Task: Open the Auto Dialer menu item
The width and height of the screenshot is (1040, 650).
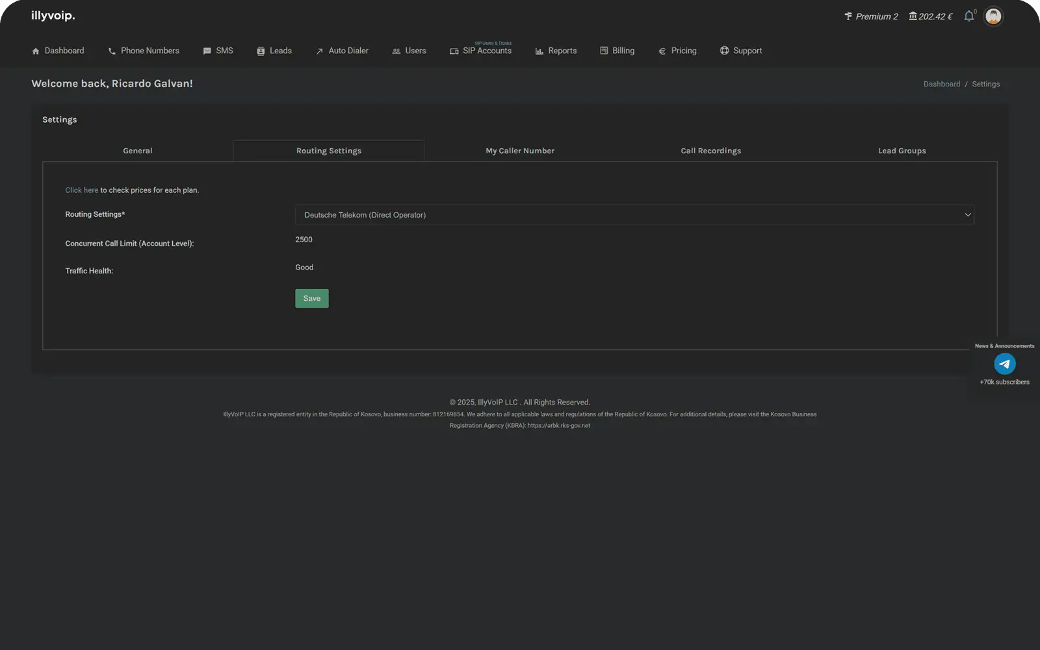Action: (342, 51)
